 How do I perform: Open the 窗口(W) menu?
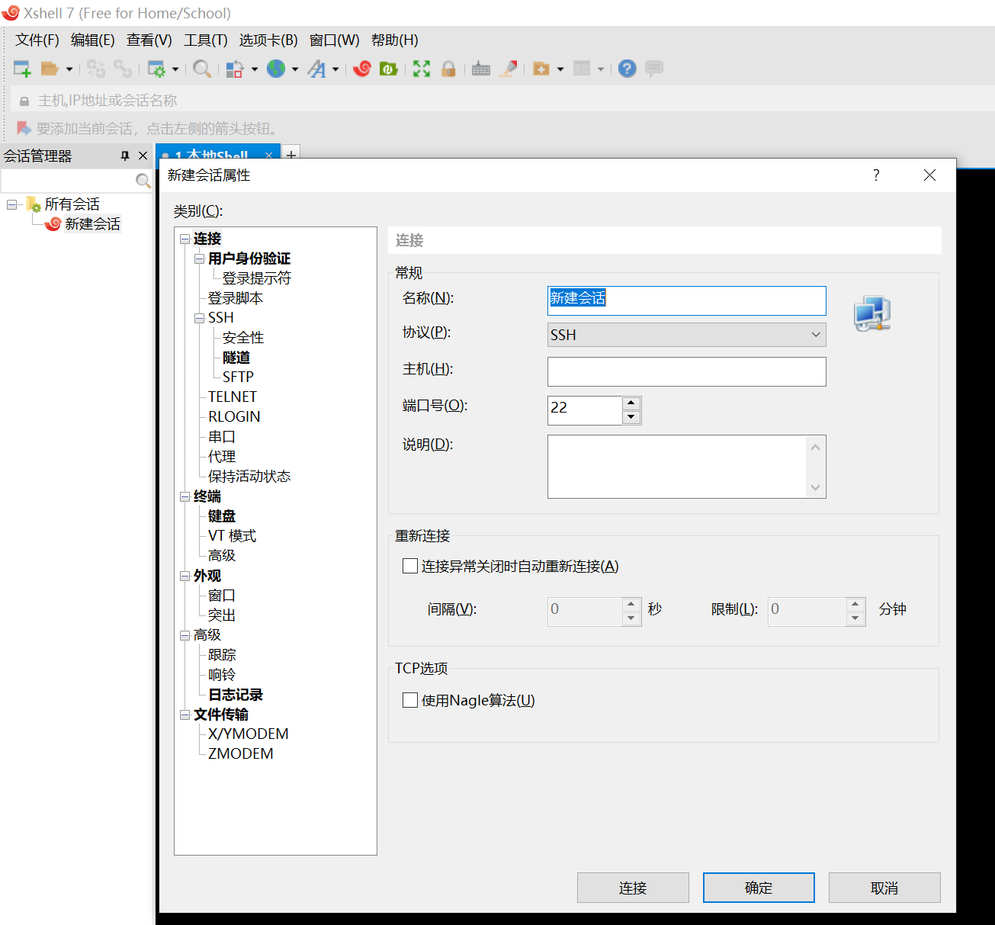click(x=335, y=40)
